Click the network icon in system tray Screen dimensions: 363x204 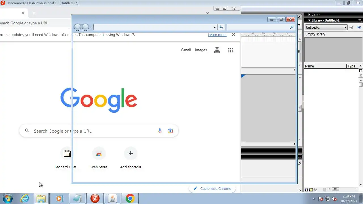pos(328,199)
